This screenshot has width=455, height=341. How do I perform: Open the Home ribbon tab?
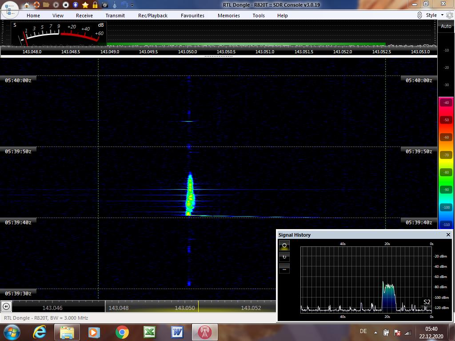pos(33,16)
